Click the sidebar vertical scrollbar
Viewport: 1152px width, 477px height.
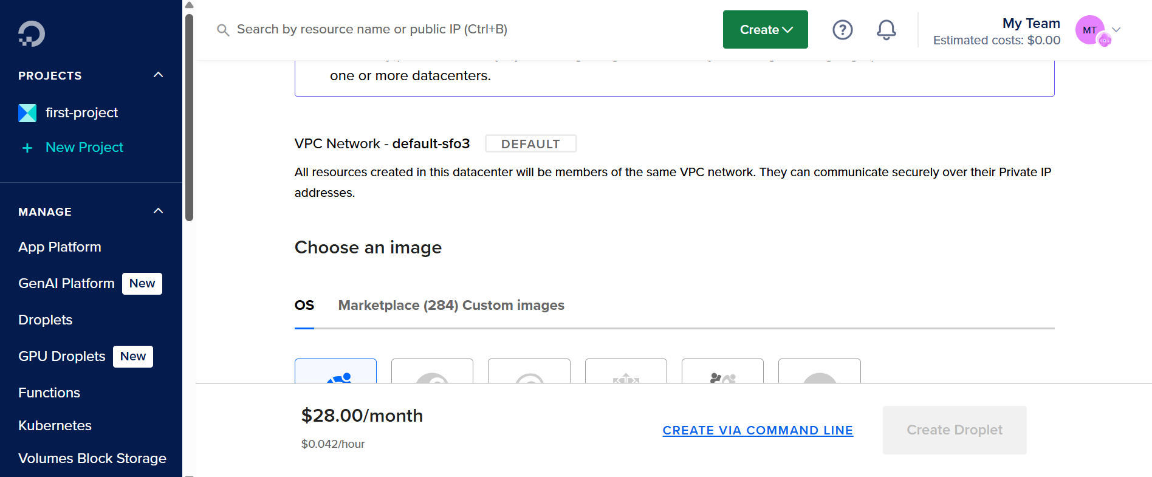pos(189,117)
